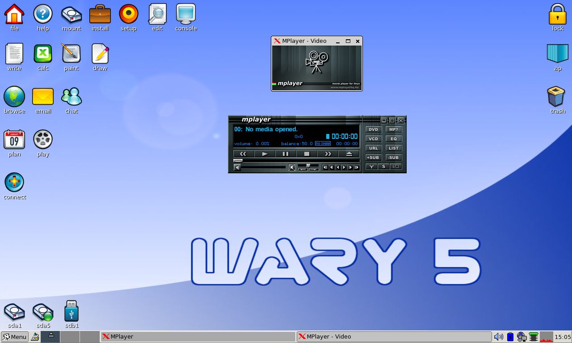Click the volume speaker icon in system tray
The image size is (572, 343).
[x=499, y=337]
